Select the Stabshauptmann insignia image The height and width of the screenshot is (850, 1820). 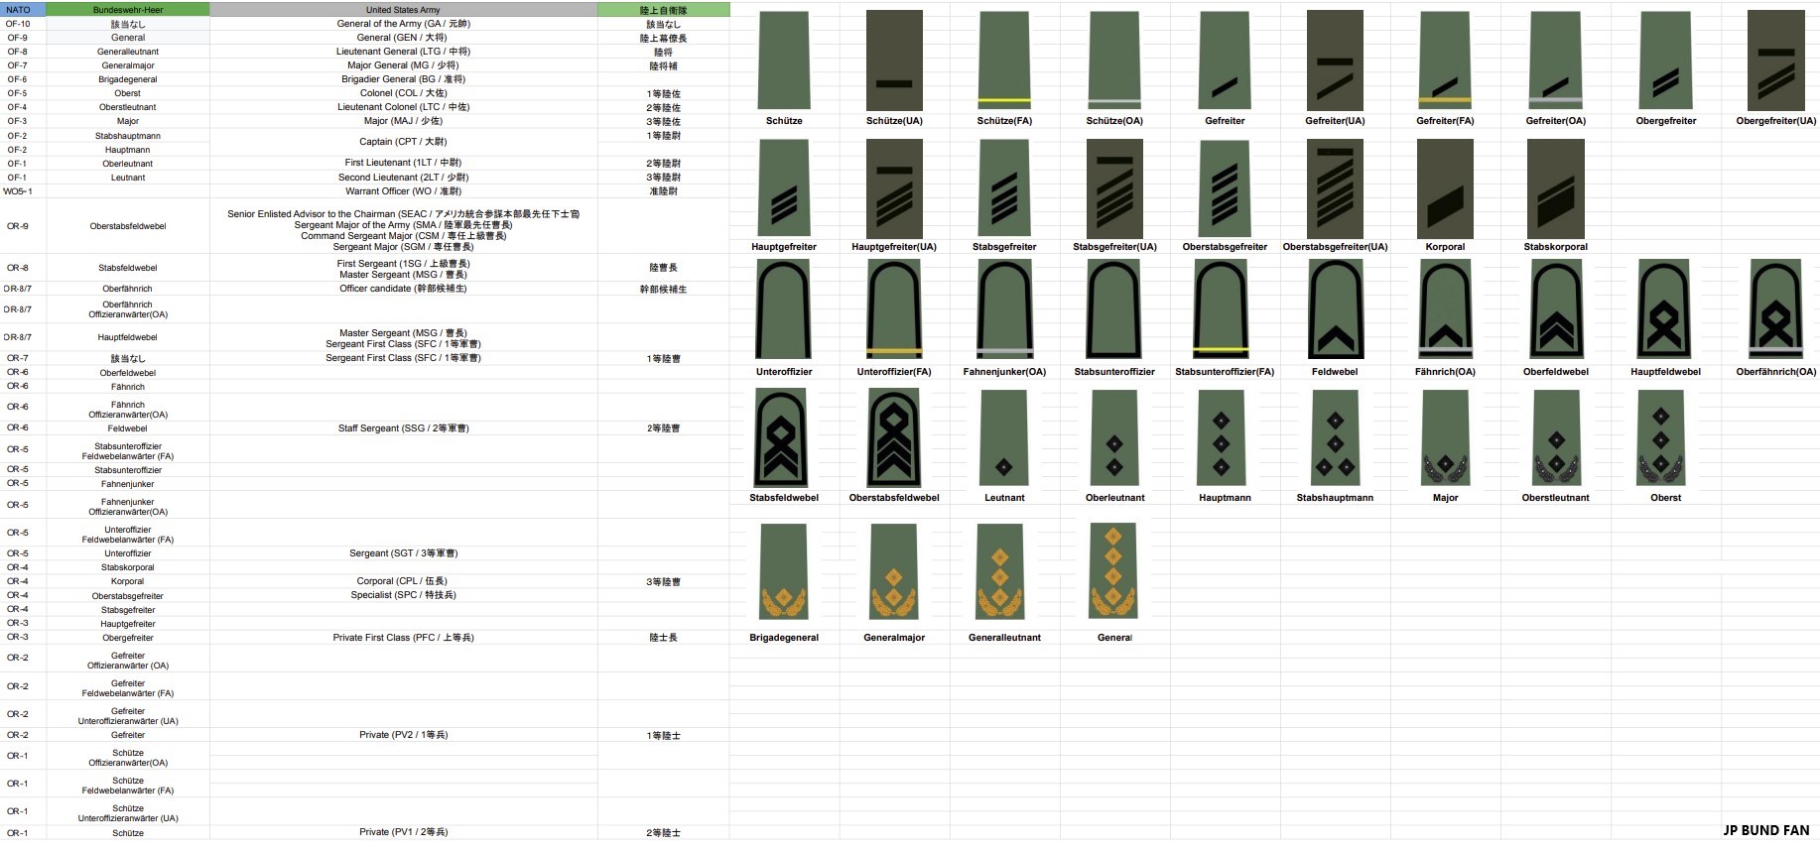coord(1335,437)
